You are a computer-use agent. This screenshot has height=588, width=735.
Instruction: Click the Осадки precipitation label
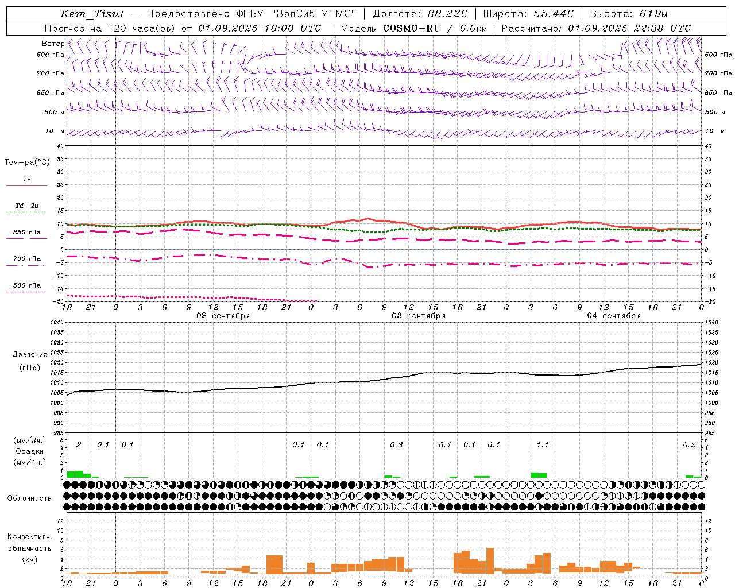30,451
